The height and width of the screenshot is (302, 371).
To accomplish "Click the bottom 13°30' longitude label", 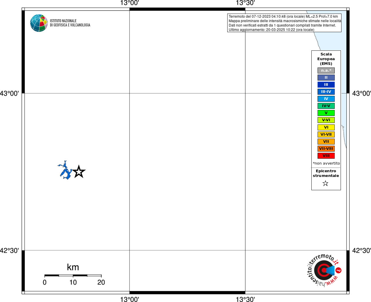I will pos(245,299).
